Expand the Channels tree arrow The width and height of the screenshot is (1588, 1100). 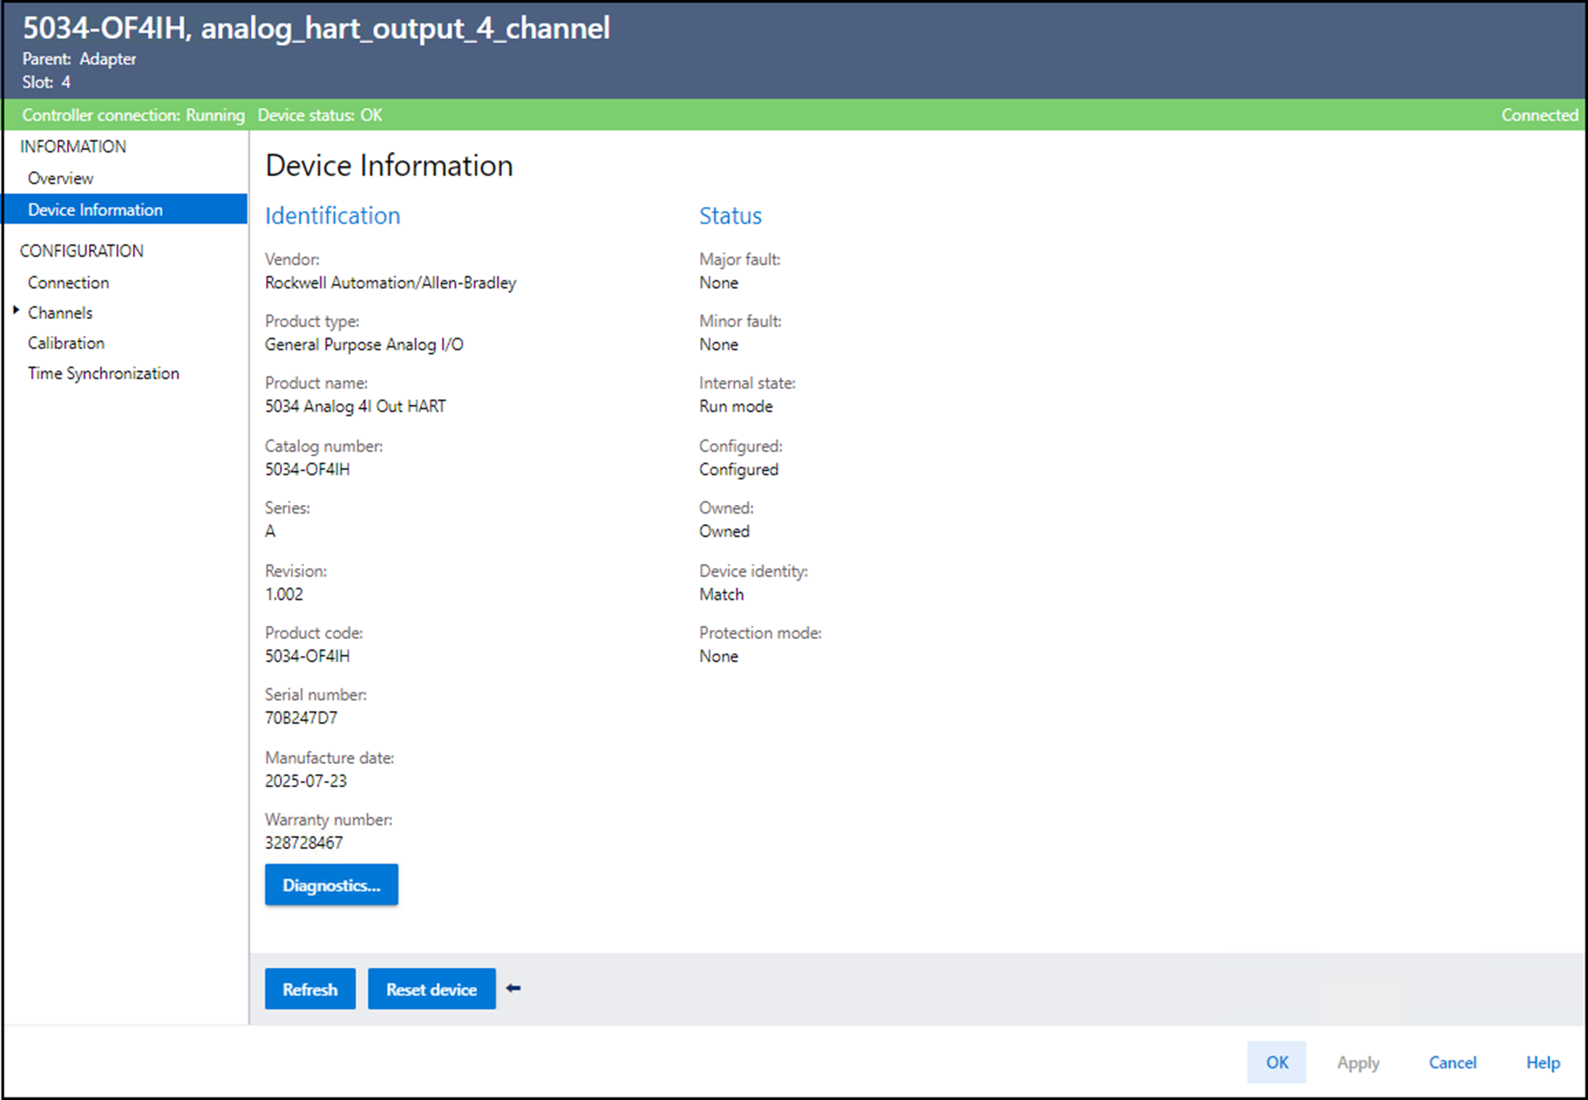(16, 311)
